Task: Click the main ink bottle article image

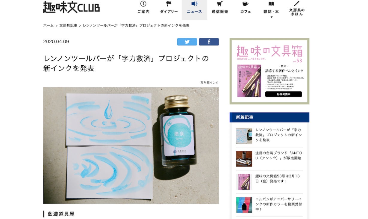Action: tap(131, 145)
